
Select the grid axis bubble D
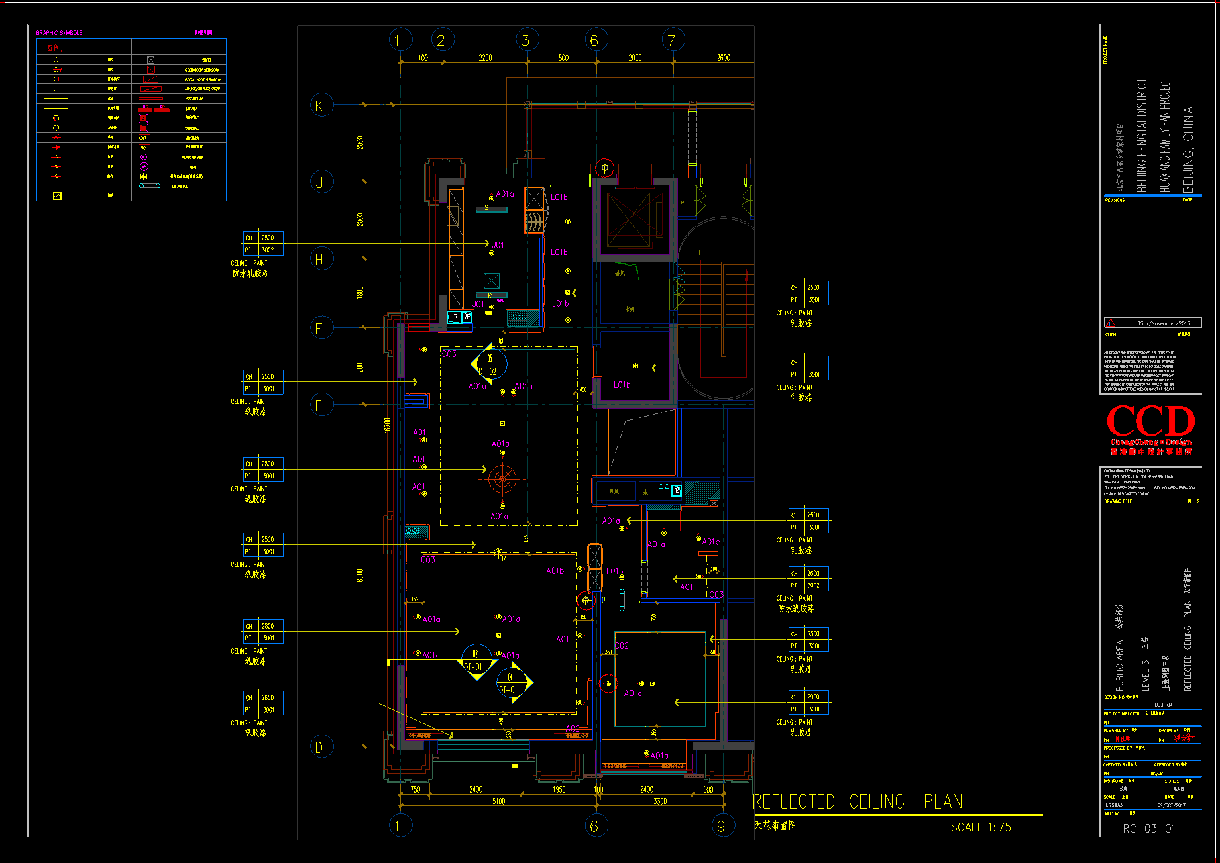tap(321, 747)
